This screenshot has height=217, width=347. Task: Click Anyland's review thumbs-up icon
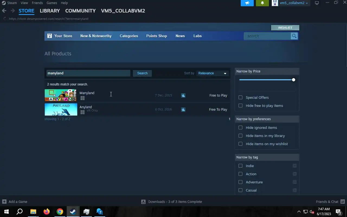click(183, 110)
